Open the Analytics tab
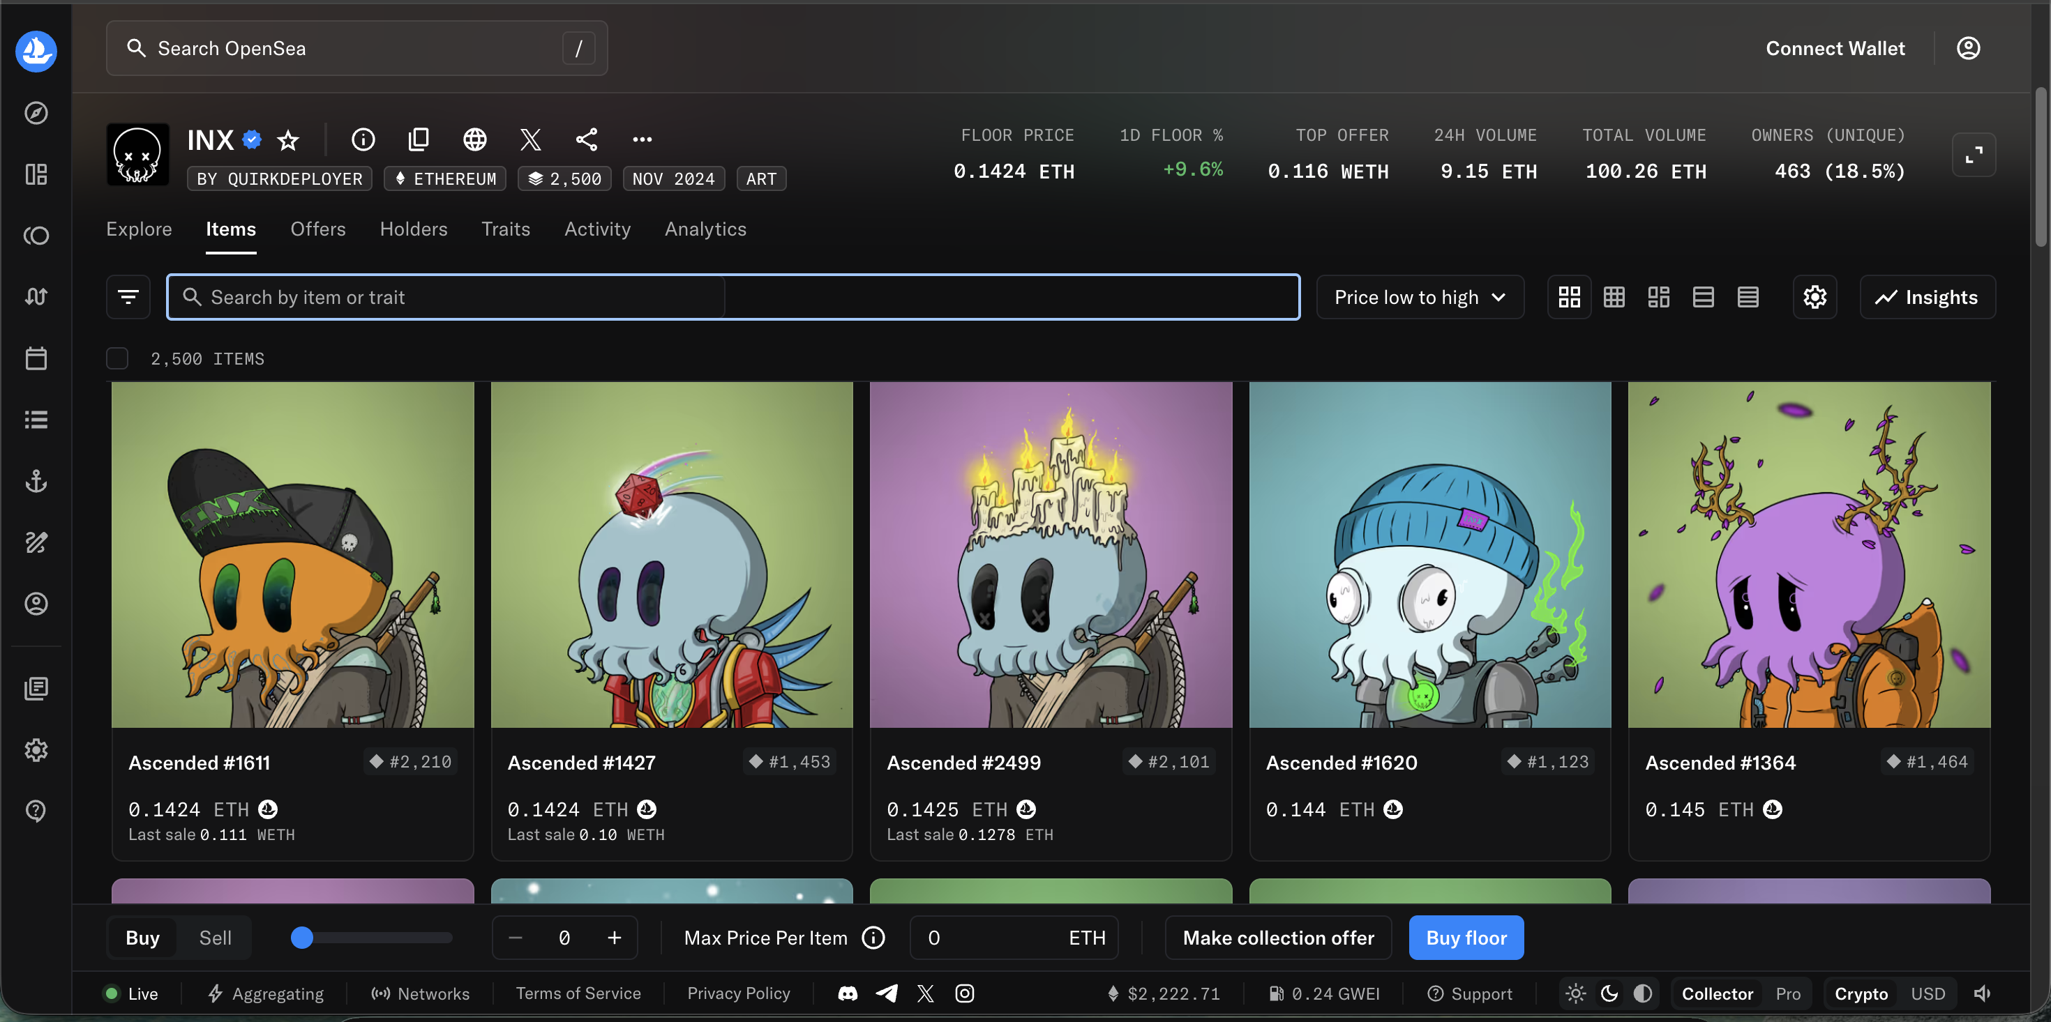The height and width of the screenshot is (1022, 2051). [x=705, y=229]
